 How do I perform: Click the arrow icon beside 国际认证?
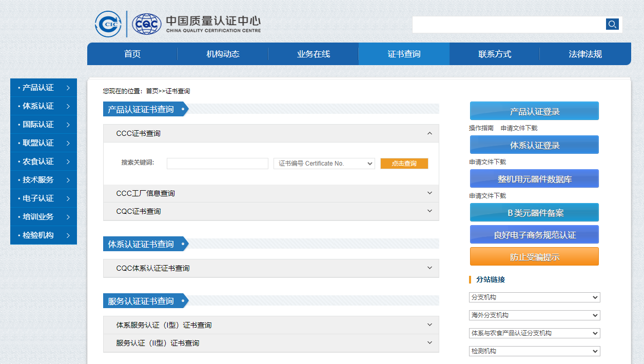click(68, 125)
